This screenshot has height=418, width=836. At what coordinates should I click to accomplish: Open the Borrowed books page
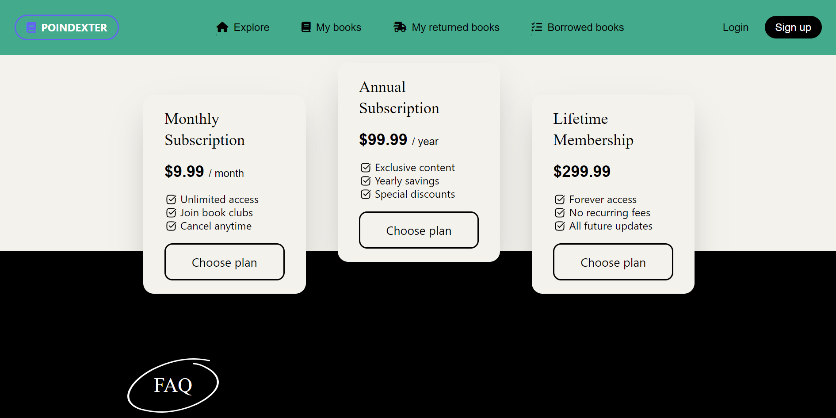coord(585,27)
